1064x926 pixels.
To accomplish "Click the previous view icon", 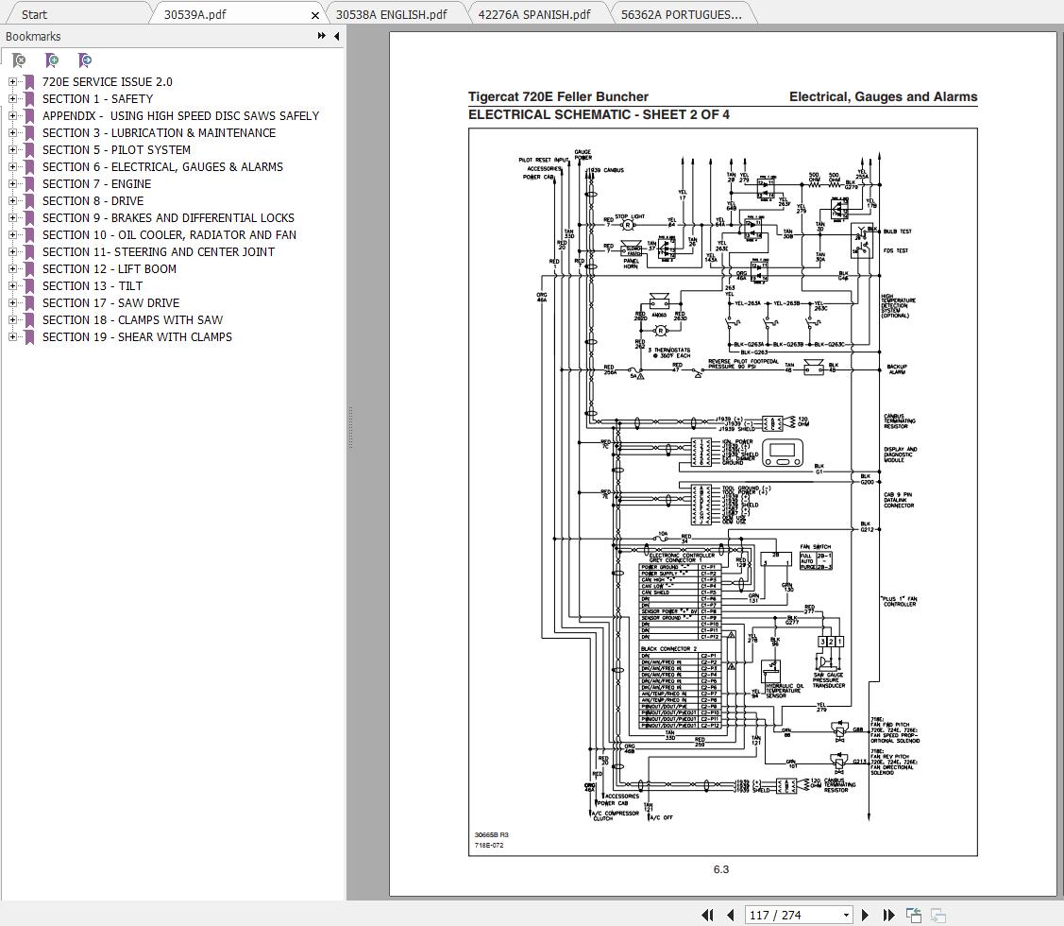I will click(914, 914).
